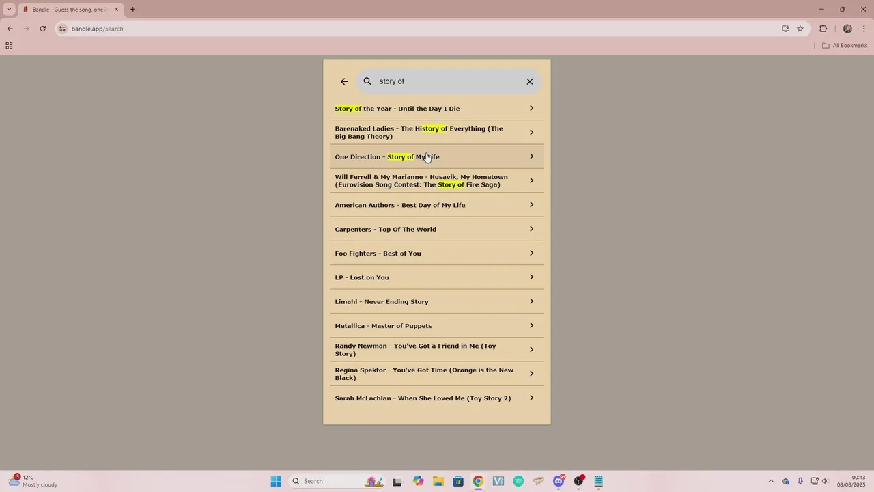Open Microsoft Store from taskbar

pyautogui.click(x=457, y=481)
